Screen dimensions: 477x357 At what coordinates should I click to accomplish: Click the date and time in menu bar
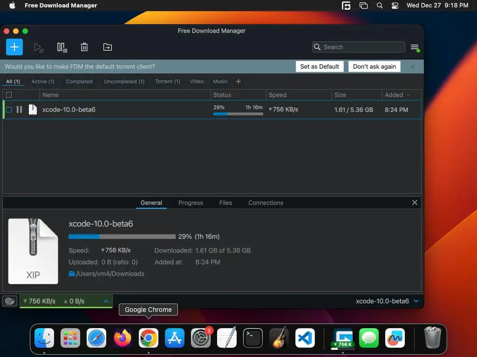(x=437, y=6)
